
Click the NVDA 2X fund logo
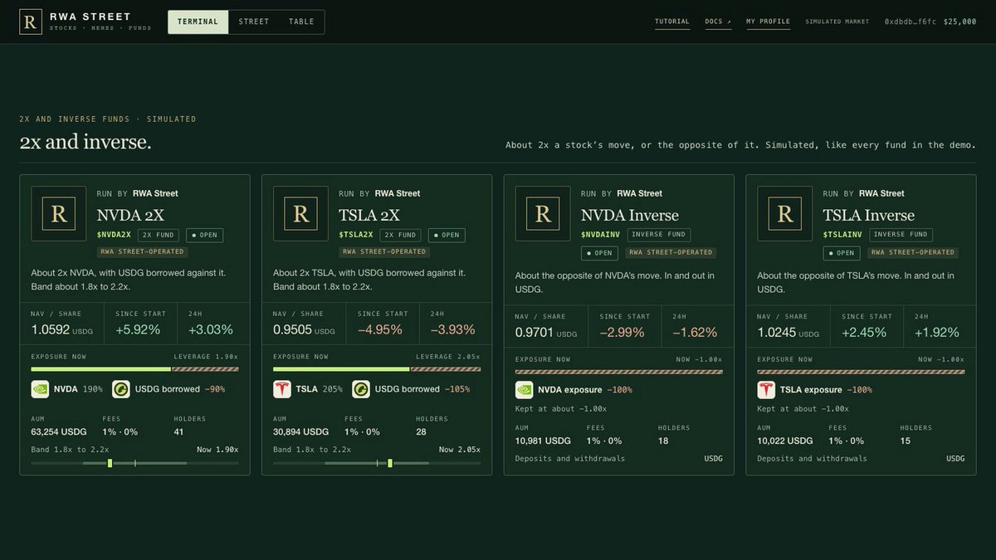point(59,214)
